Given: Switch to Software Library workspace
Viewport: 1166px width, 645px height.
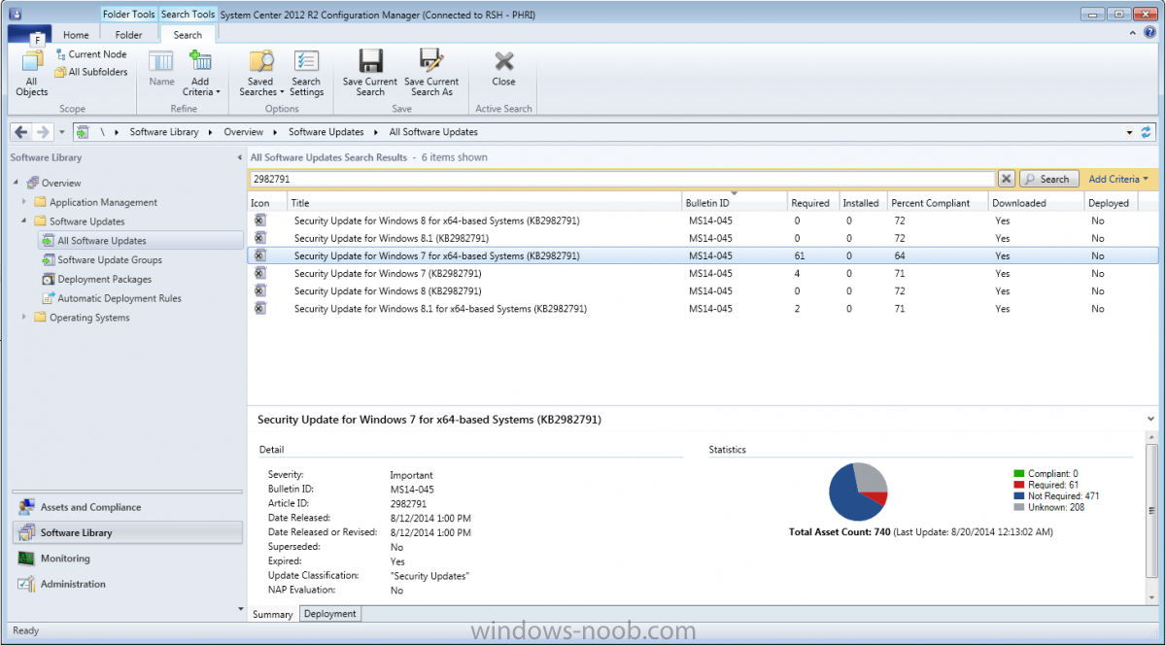Looking at the screenshot, I should pyautogui.click(x=126, y=532).
